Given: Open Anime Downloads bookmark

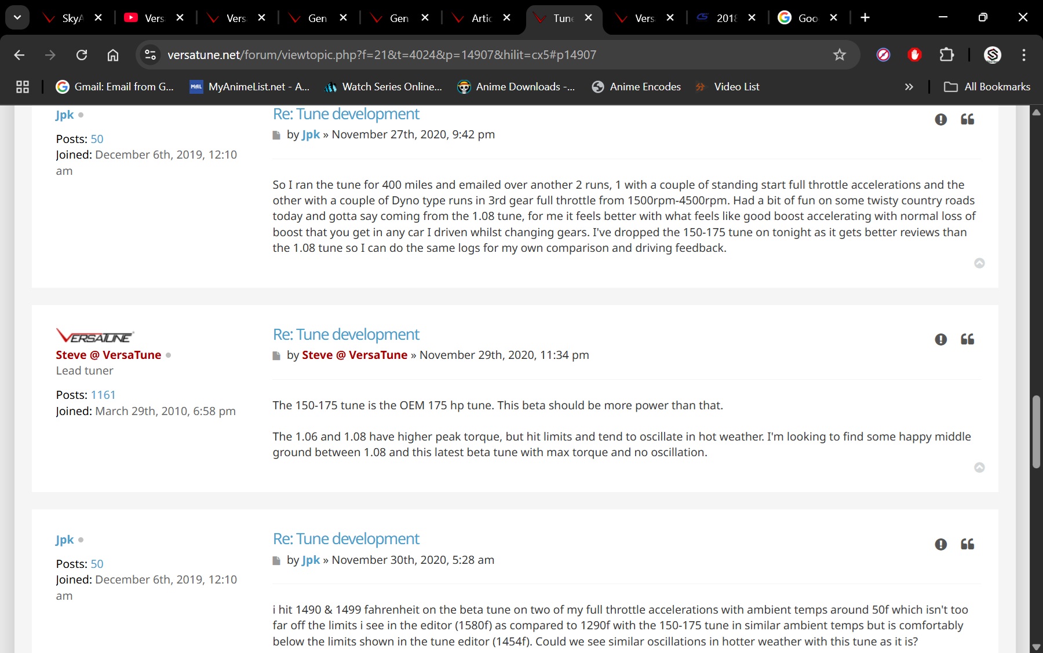Looking at the screenshot, I should tap(516, 87).
